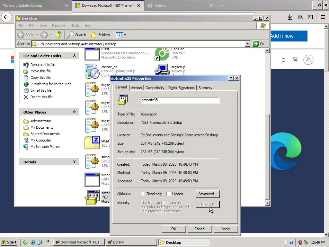Collapse File and Folder Tasks panel
Image resolution: width=329 pixels, height=247 pixels.
(x=74, y=56)
